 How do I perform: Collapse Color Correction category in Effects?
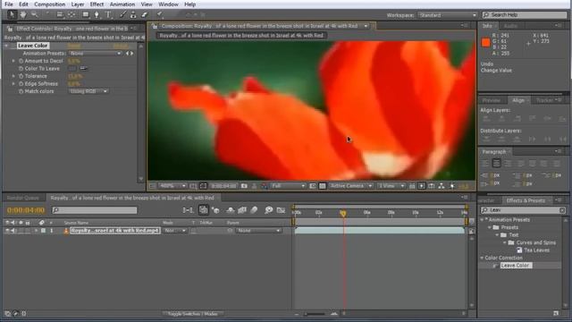pyautogui.click(x=482, y=258)
